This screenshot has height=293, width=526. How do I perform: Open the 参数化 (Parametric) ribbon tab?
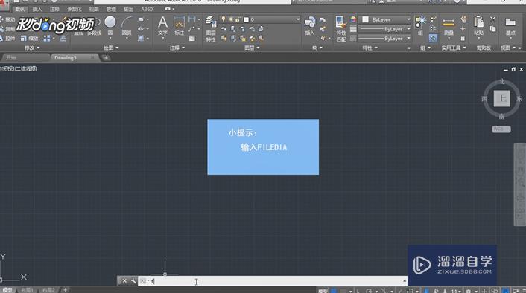75,9
